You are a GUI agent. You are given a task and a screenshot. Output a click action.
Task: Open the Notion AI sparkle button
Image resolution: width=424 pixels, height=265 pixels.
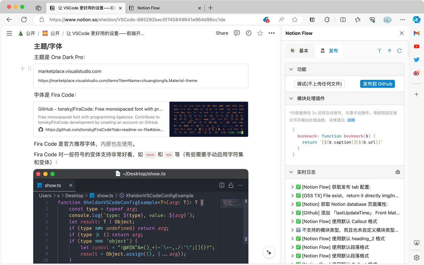point(269,253)
